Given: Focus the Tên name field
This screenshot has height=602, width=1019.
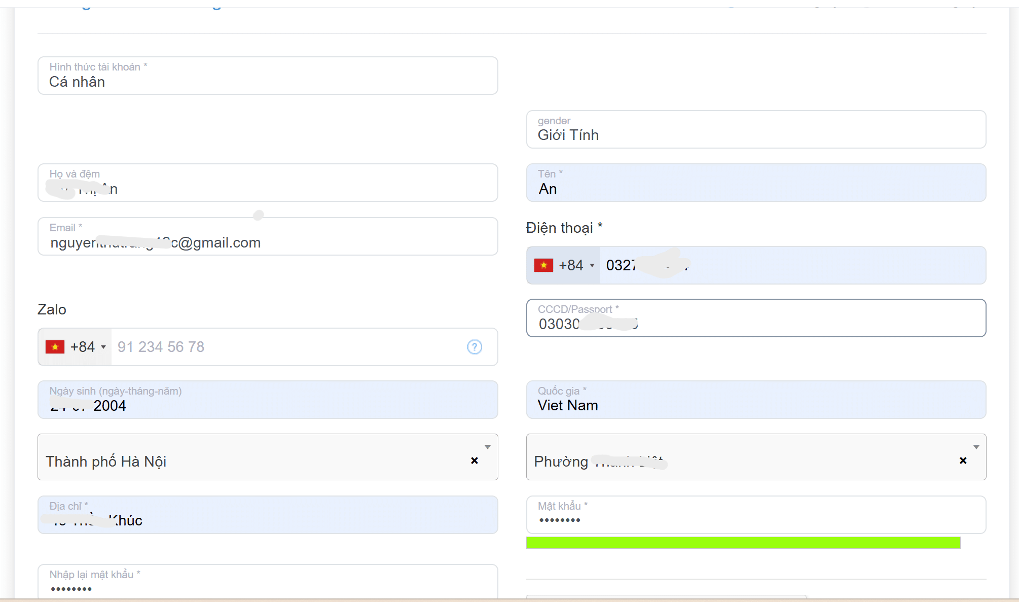Looking at the screenshot, I should pos(755,184).
